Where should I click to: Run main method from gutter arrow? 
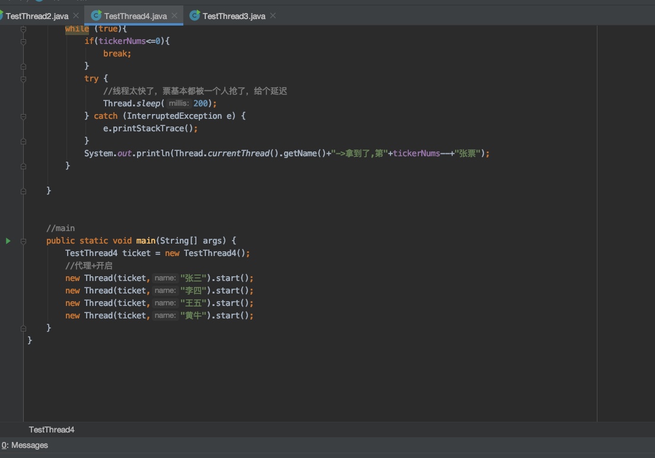8,241
